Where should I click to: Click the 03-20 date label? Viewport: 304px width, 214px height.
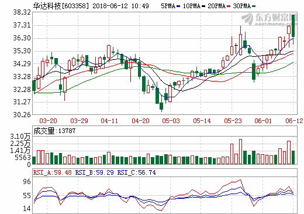tap(48, 121)
